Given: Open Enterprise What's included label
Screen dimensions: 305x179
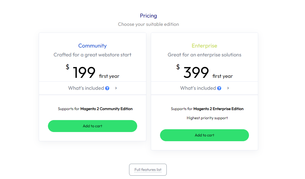Looking at the screenshot, I should tap(198, 88).
